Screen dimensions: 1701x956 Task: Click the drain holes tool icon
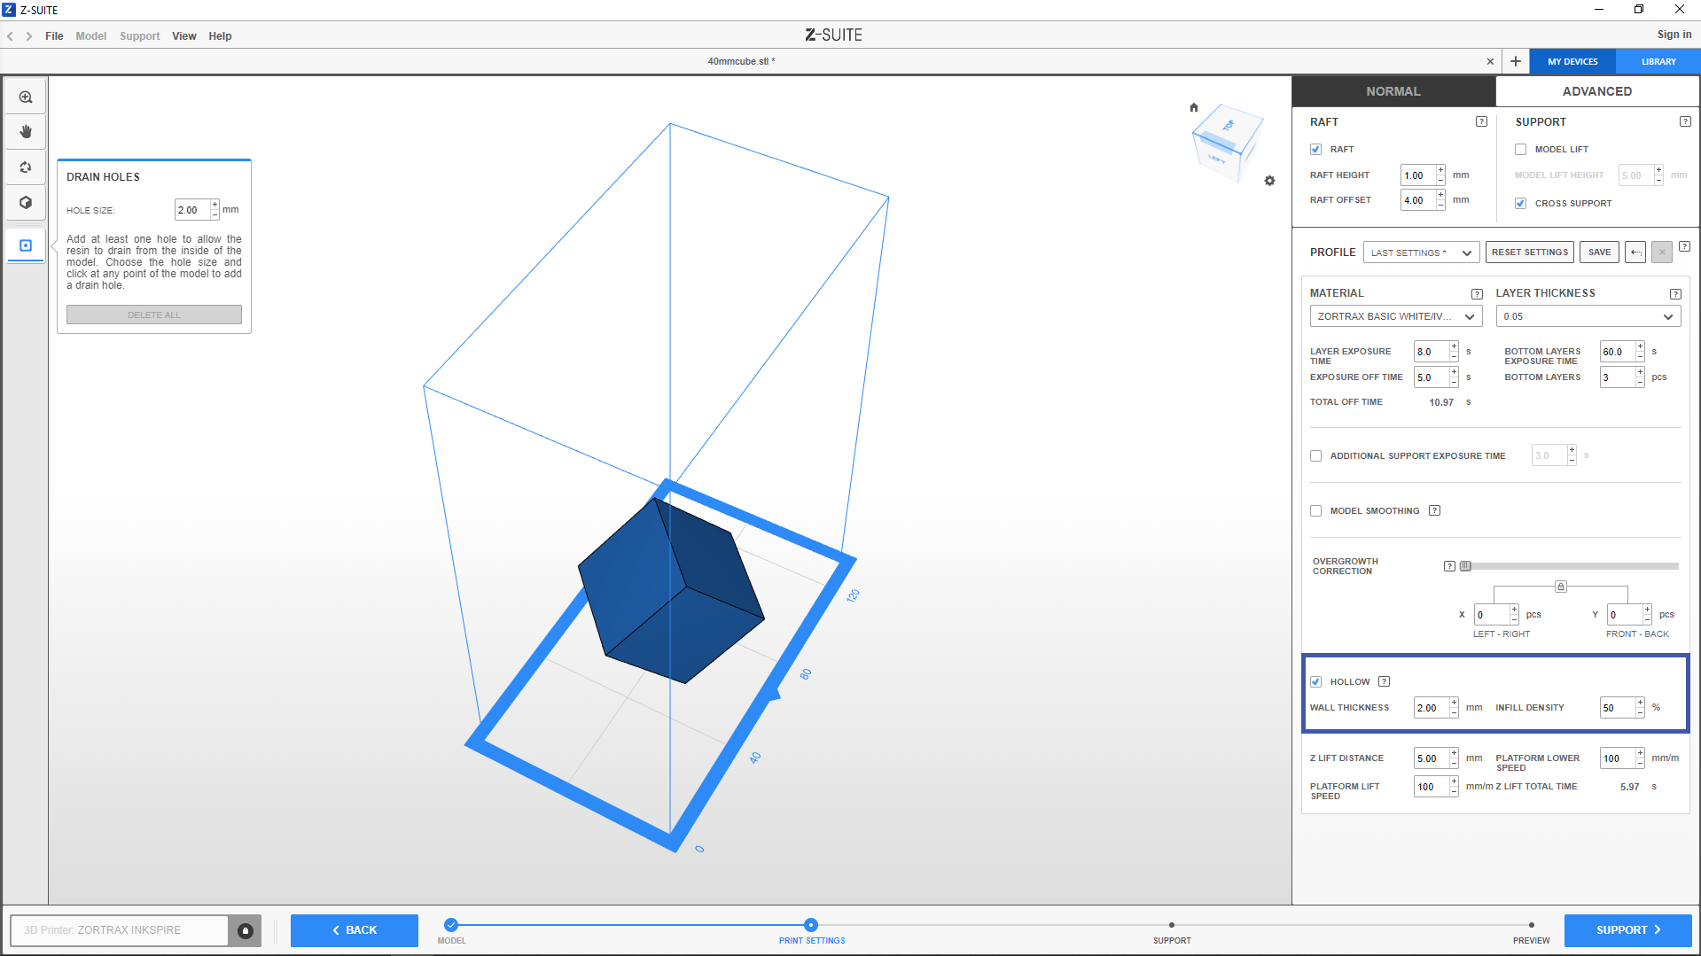click(26, 245)
